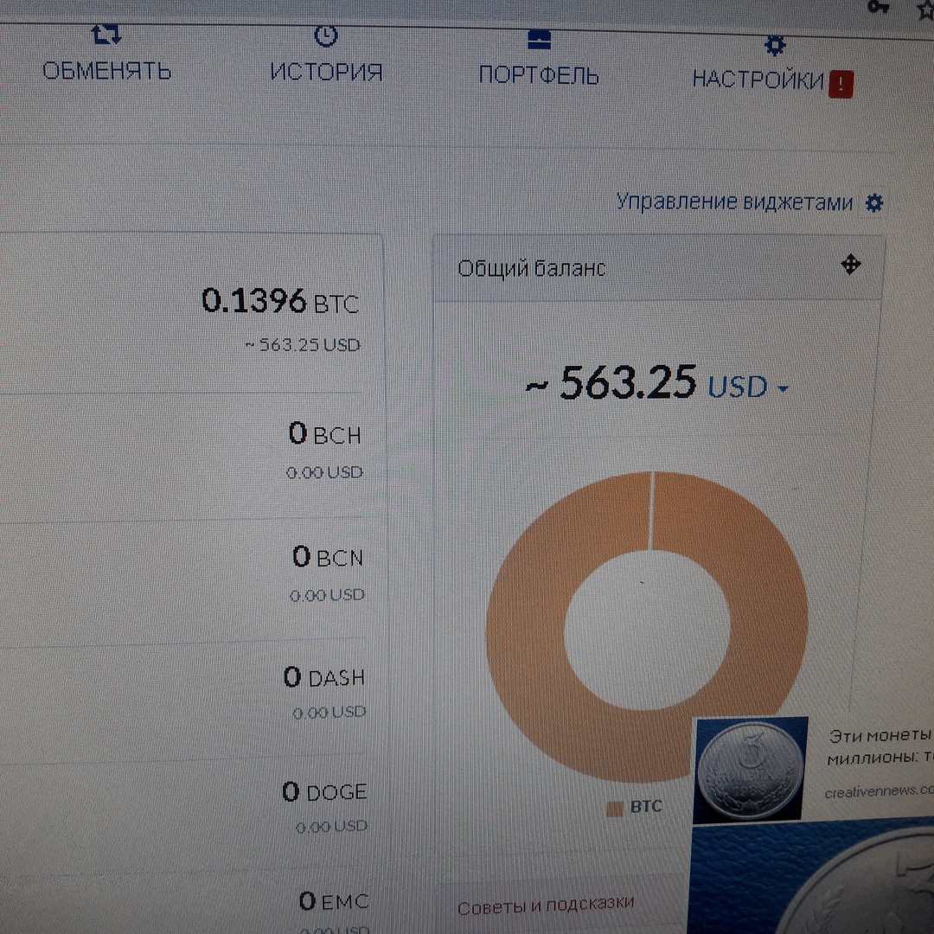Open Управление виджетами link
Screen dimensions: 934x934
click(x=734, y=202)
